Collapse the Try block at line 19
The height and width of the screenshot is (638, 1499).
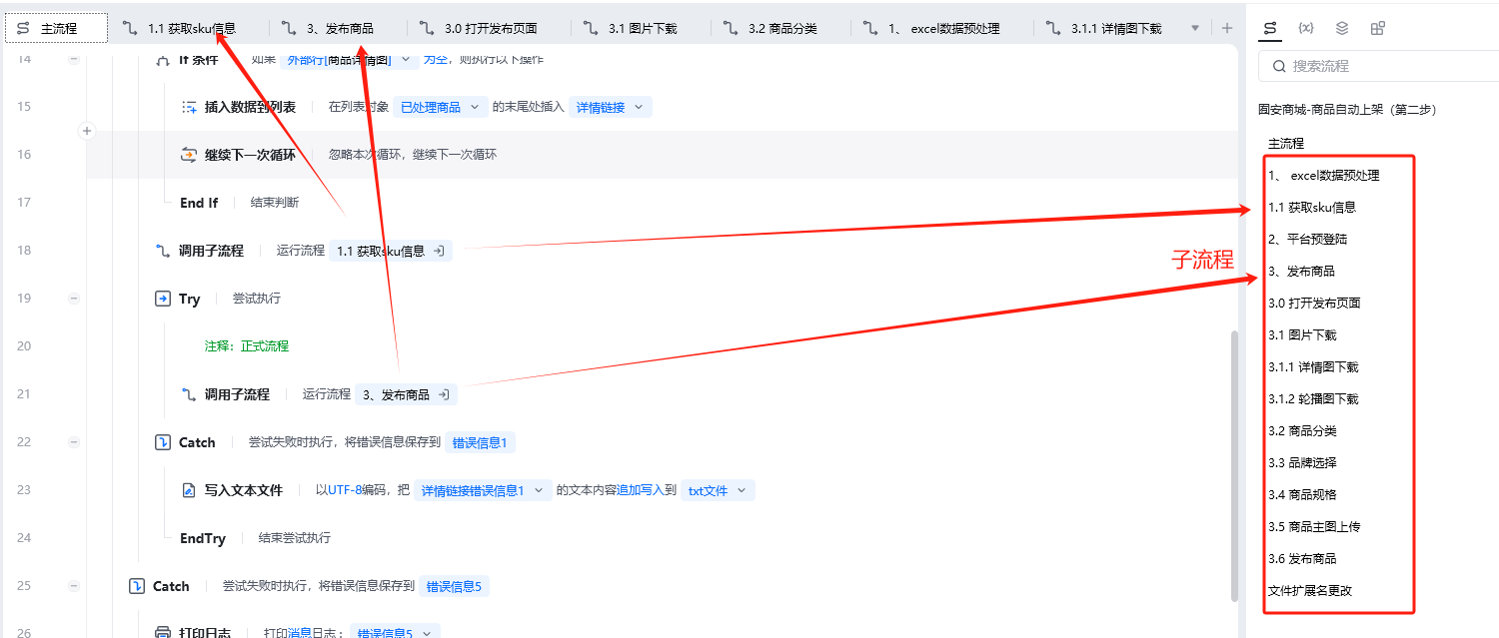73,299
